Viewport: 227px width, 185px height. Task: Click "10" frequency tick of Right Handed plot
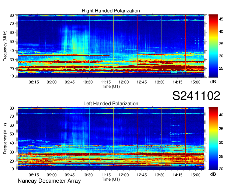point(12,76)
